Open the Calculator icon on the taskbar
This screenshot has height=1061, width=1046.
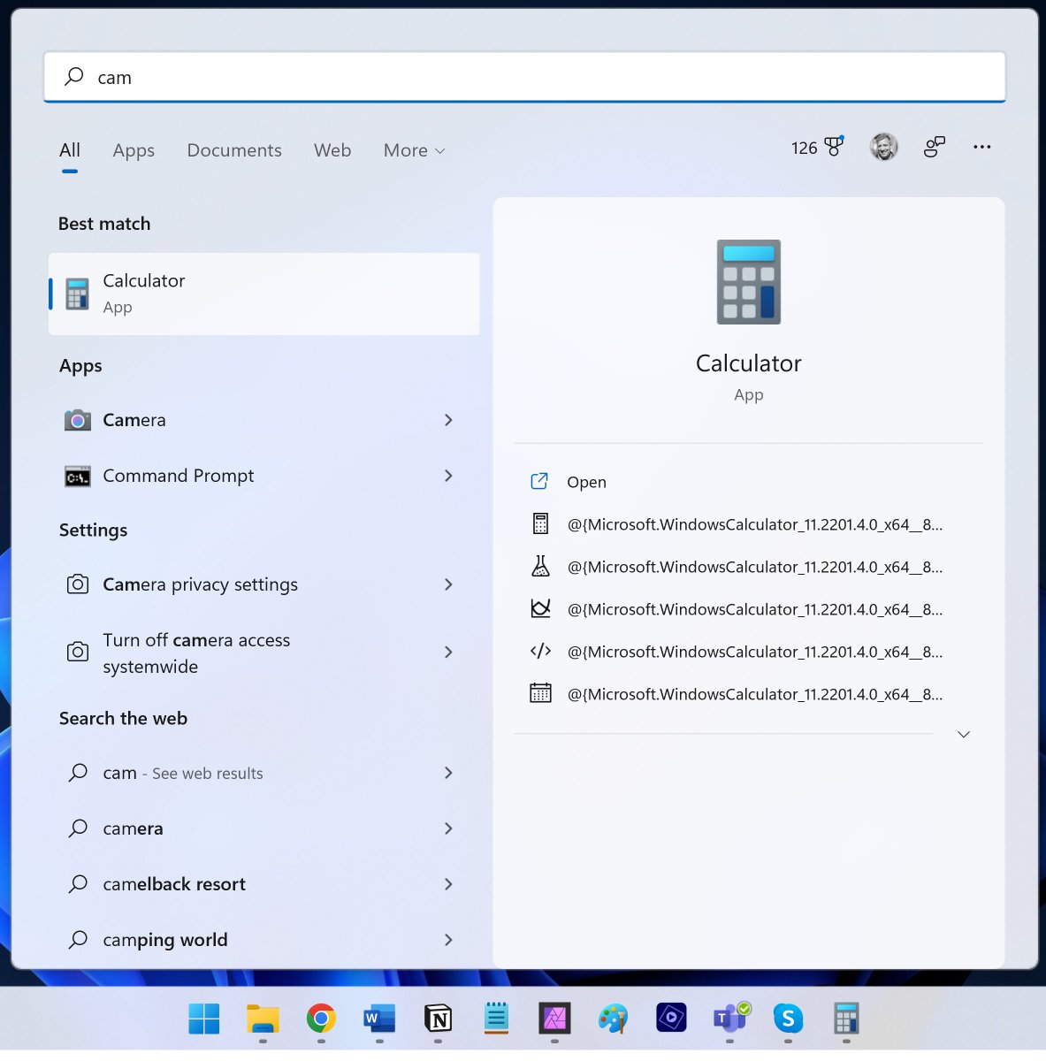click(x=846, y=1019)
